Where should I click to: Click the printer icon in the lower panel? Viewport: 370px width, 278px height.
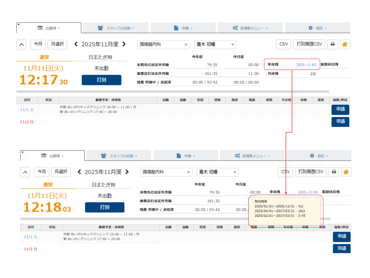[x=334, y=172]
